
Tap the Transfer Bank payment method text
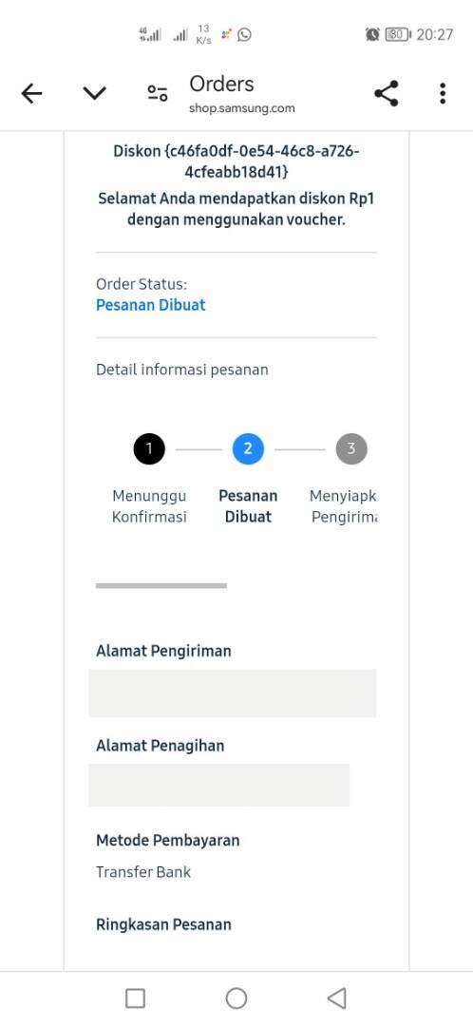pyautogui.click(x=143, y=872)
